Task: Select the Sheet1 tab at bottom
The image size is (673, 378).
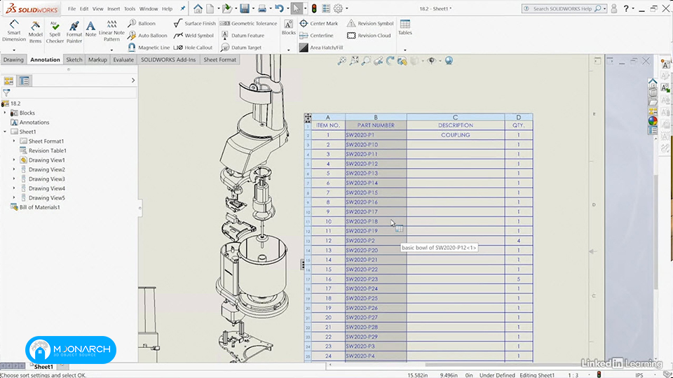Action: pos(43,366)
